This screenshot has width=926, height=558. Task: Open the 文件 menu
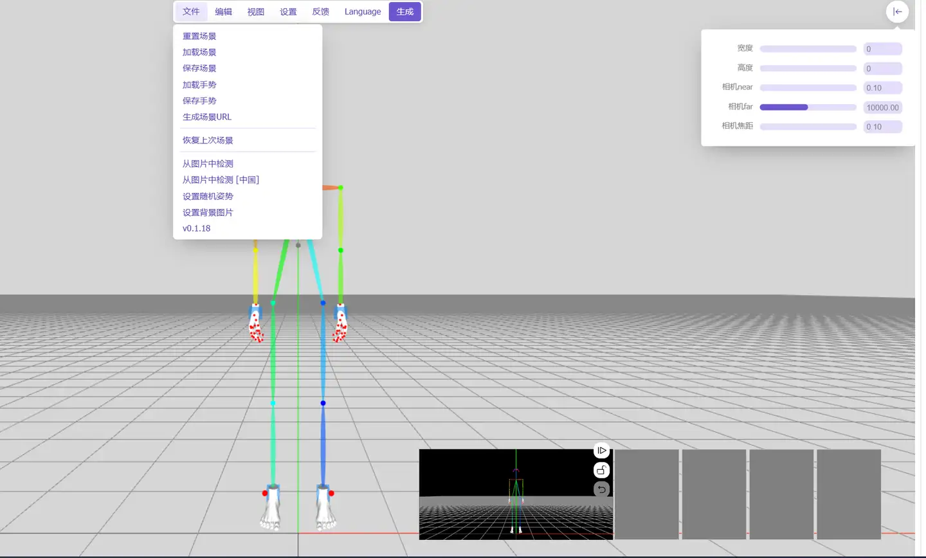pos(191,12)
